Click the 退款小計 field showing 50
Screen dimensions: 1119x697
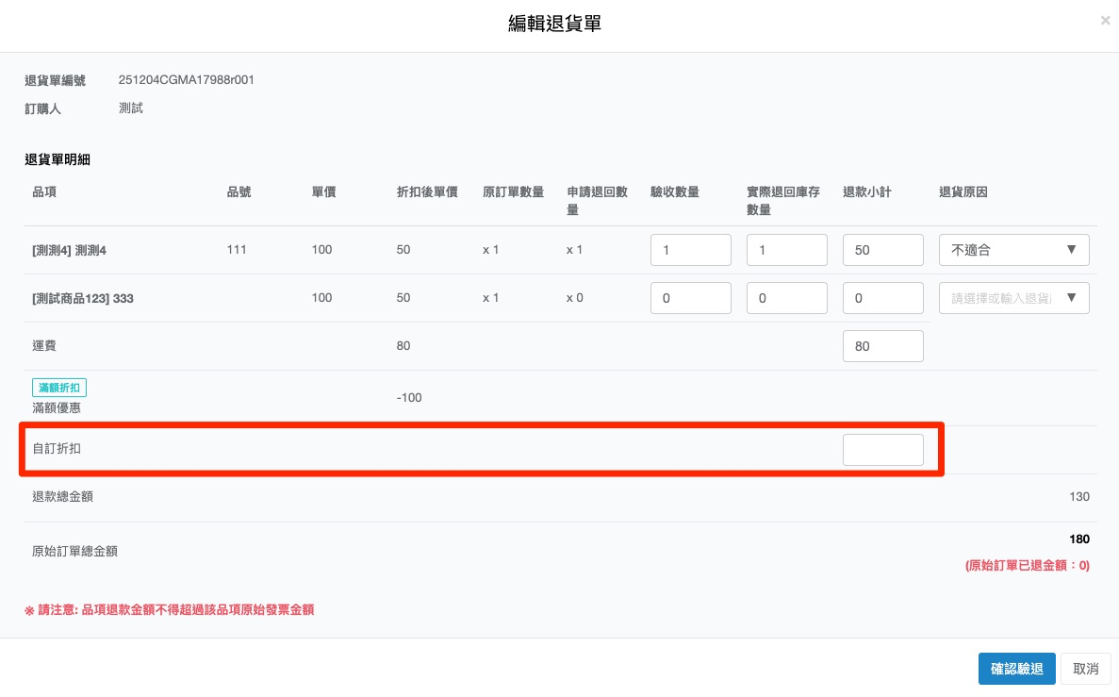[882, 251]
